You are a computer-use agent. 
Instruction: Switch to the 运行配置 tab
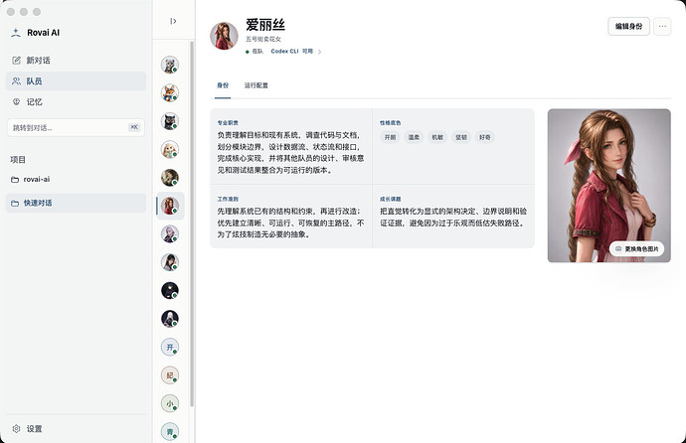click(256, 85)
